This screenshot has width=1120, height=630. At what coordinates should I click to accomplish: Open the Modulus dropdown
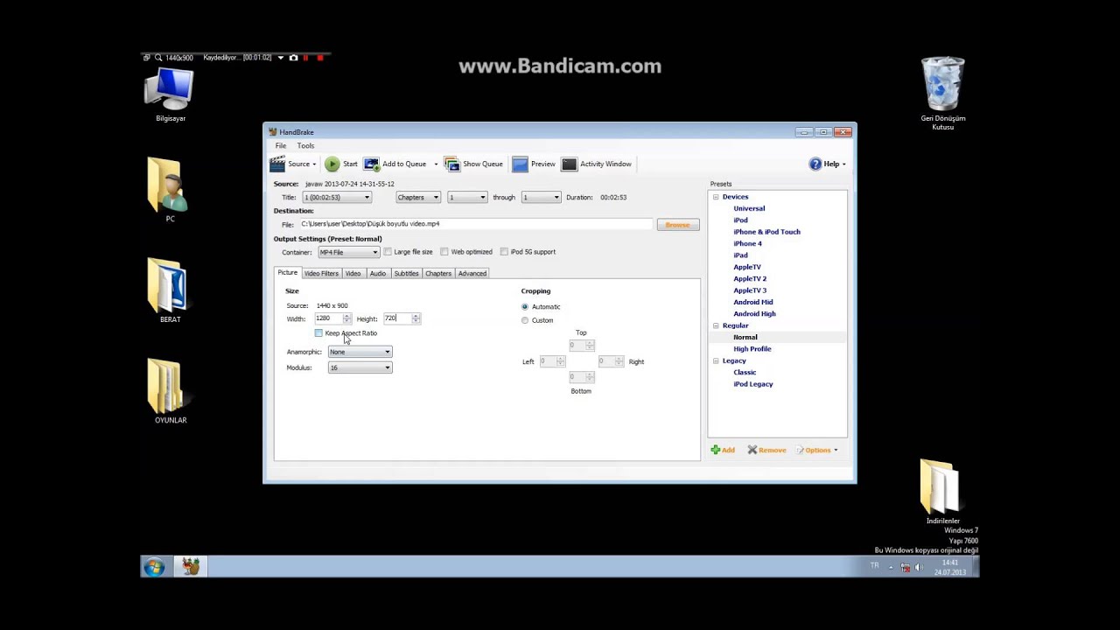coord(360,367)
